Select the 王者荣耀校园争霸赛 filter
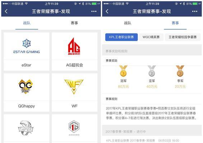The width and height of the screenshot is (203, 143). [183, 37]
